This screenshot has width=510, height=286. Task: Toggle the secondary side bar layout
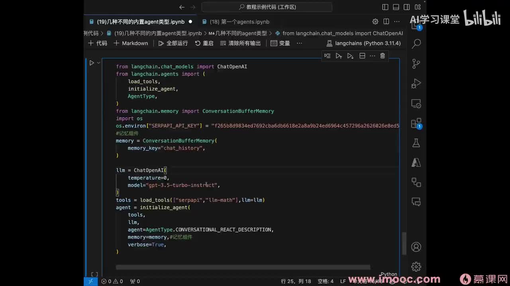pos(407,7)
